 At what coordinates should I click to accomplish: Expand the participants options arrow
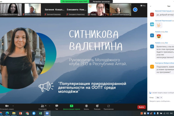pyautogui.click(x=50, y=106)
